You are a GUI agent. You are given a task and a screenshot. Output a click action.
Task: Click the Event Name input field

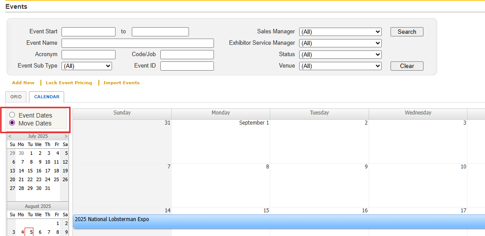[x=138, y=43]
